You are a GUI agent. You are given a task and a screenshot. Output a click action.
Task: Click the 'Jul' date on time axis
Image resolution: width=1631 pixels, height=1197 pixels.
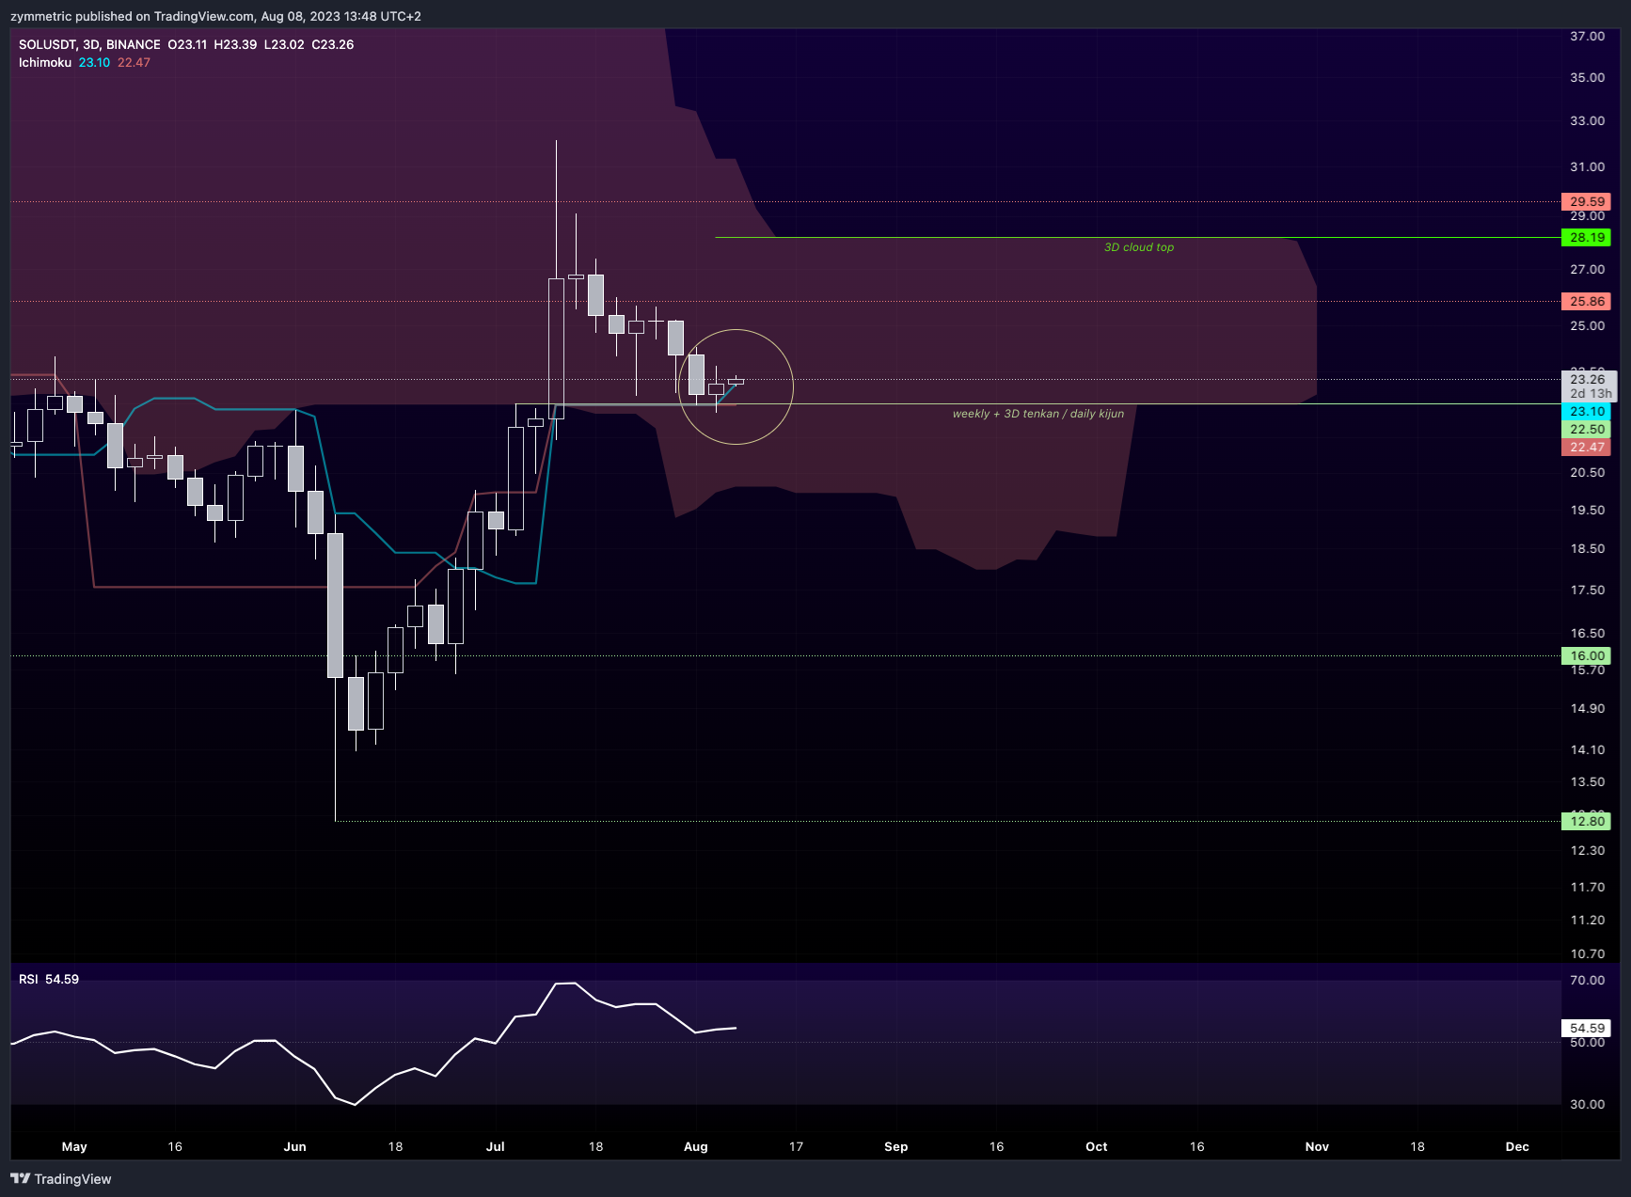495,1146
